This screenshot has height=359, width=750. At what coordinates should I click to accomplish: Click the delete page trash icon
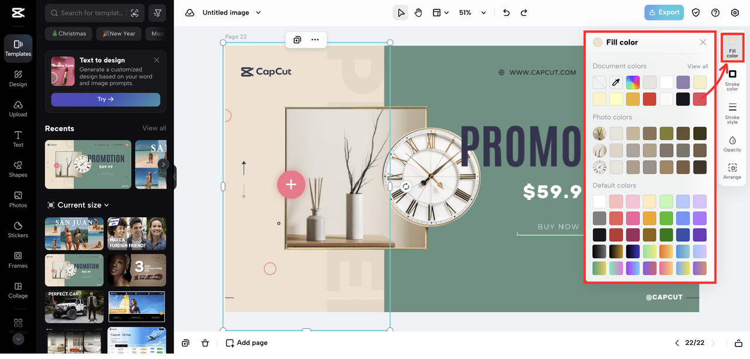(x=205, y=343)
